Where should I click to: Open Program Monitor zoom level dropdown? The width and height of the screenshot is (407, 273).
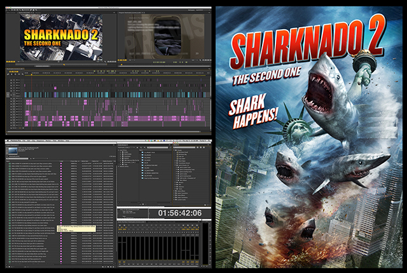click(x=132, y=60)
